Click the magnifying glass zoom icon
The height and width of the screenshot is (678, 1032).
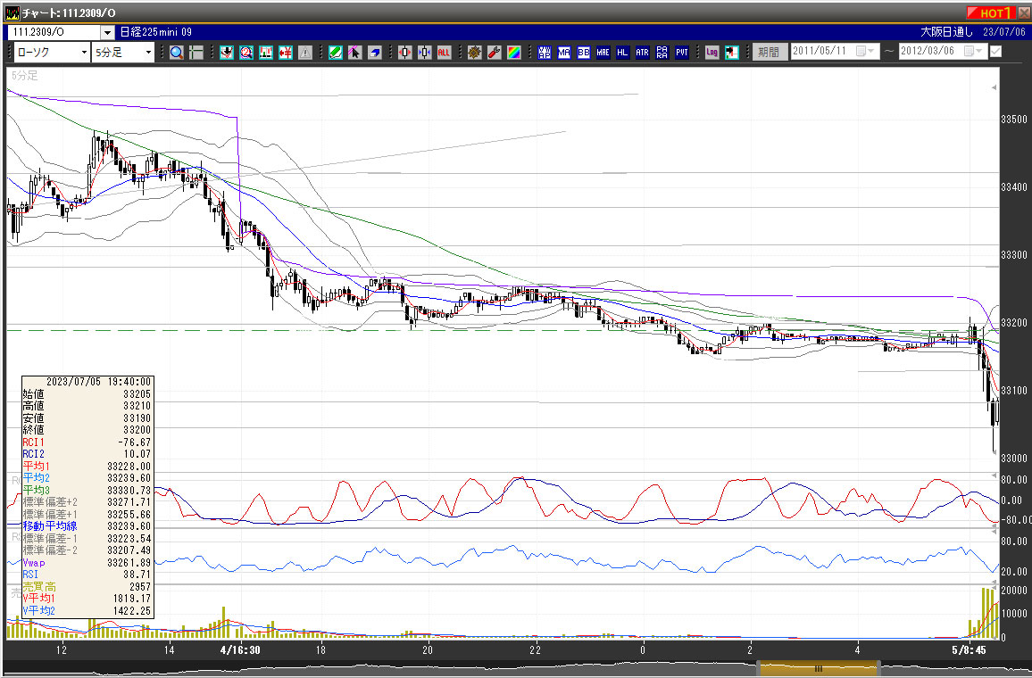click(x=177, y=53)
